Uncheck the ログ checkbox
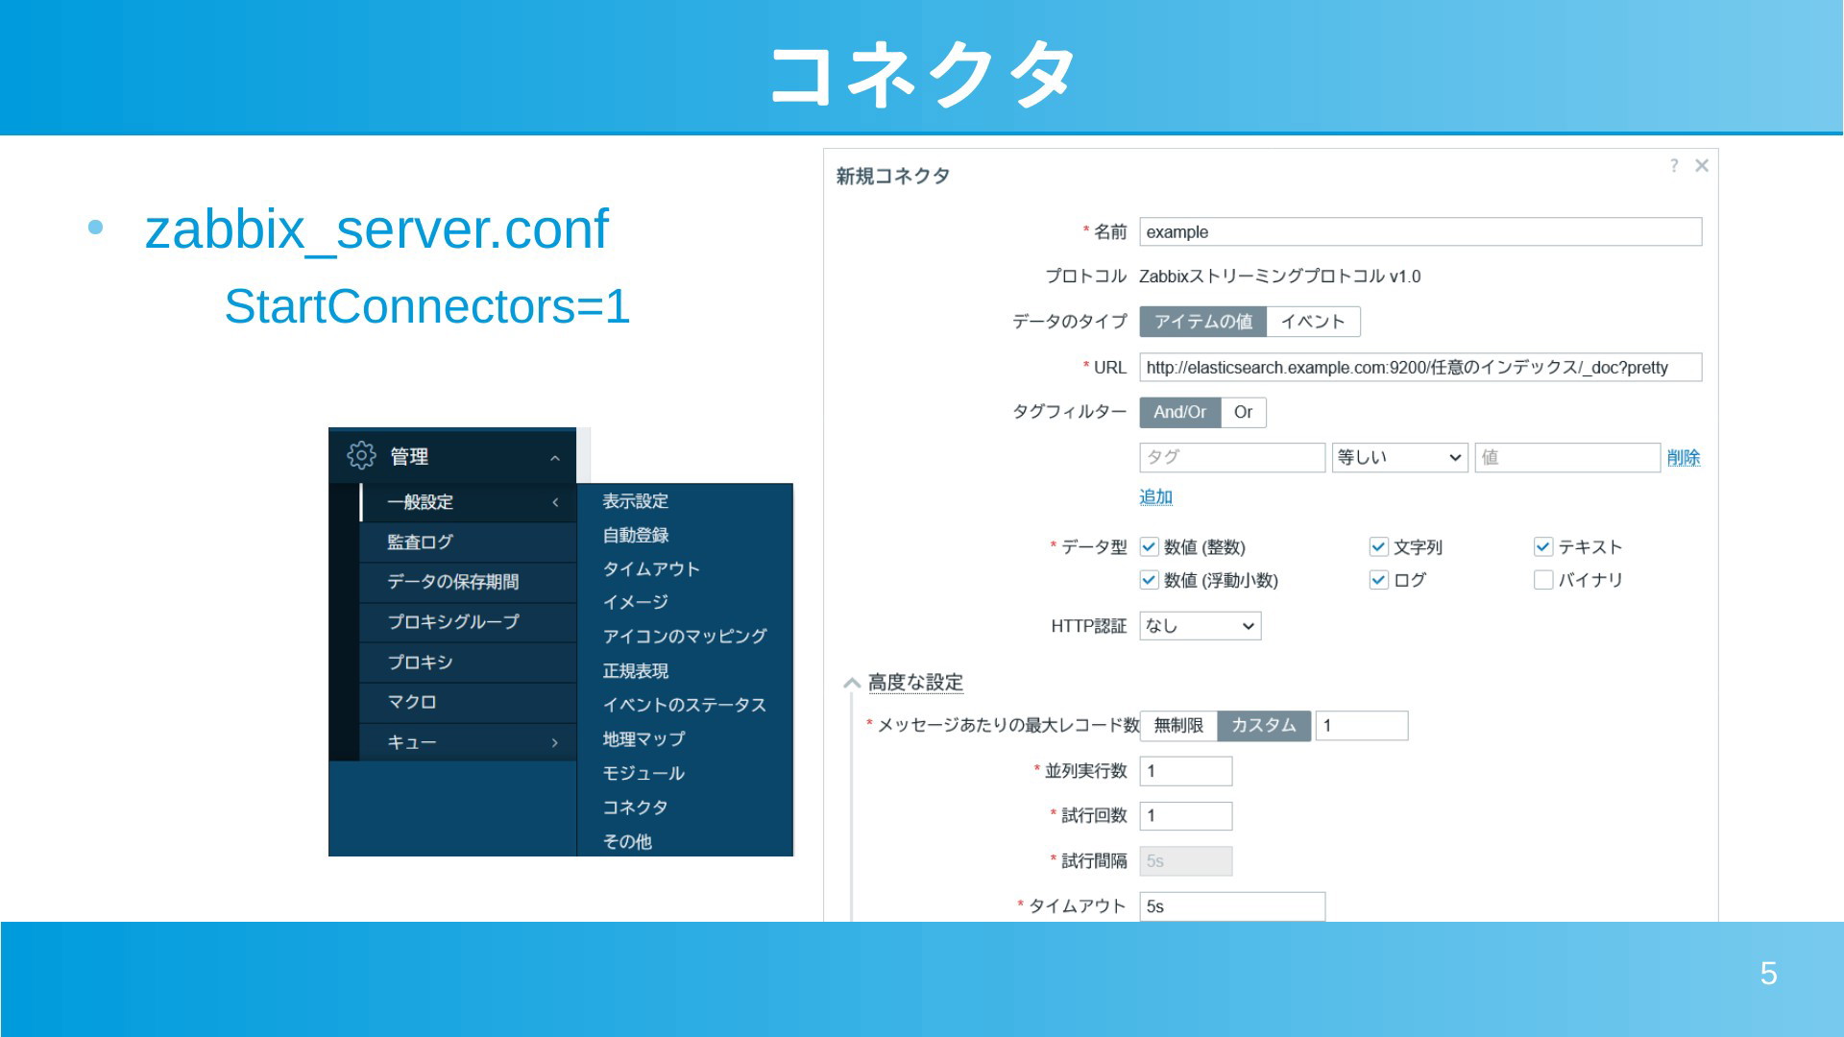Screen dimensions: 1844x1037 click(x=1378, y=579)
